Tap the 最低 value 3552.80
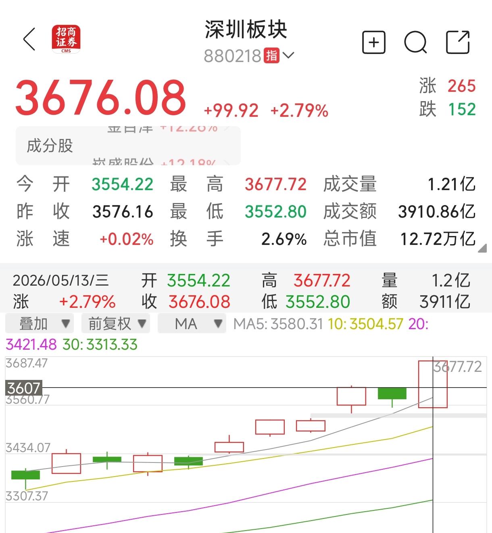Image resolution: width=492 pixels, height=533 pixels. (276, 212)
